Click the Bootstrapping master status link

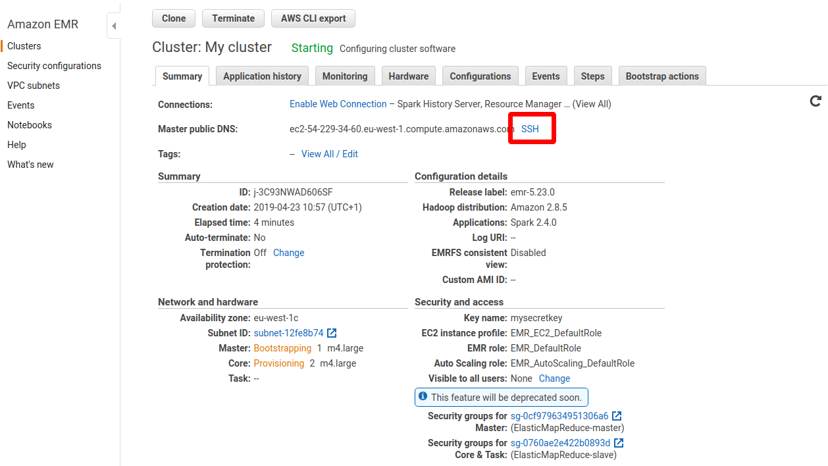click(x=282, y=348)
